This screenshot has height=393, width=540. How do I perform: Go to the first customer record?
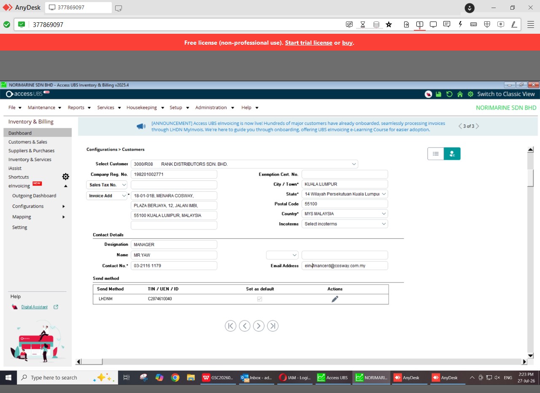coord(230,326)
